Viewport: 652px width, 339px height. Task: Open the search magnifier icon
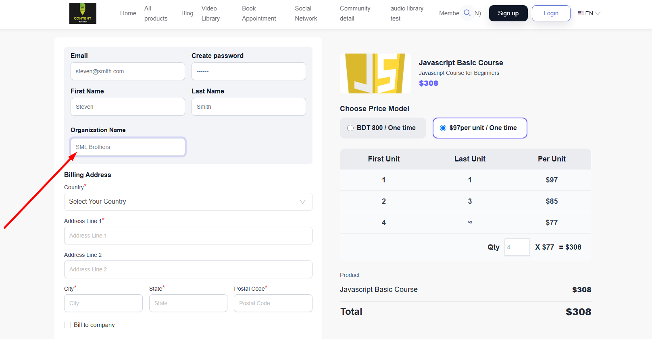click(x=467, y=13)
